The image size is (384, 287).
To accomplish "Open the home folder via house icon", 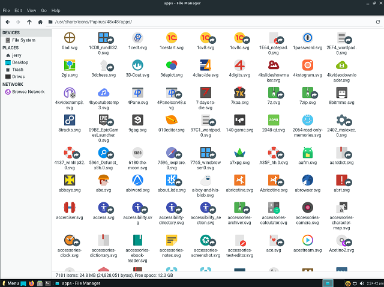I will tap(40, 22).
